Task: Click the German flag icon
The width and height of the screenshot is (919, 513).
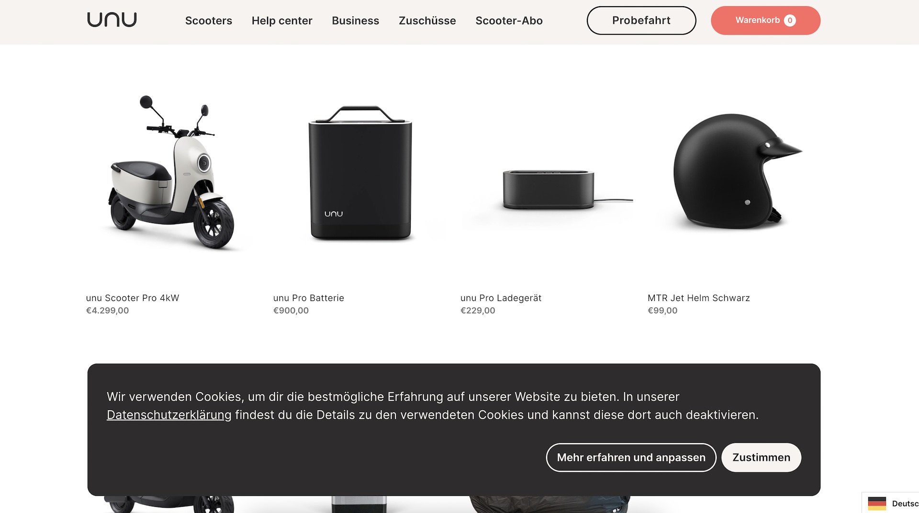Action: 877,503
